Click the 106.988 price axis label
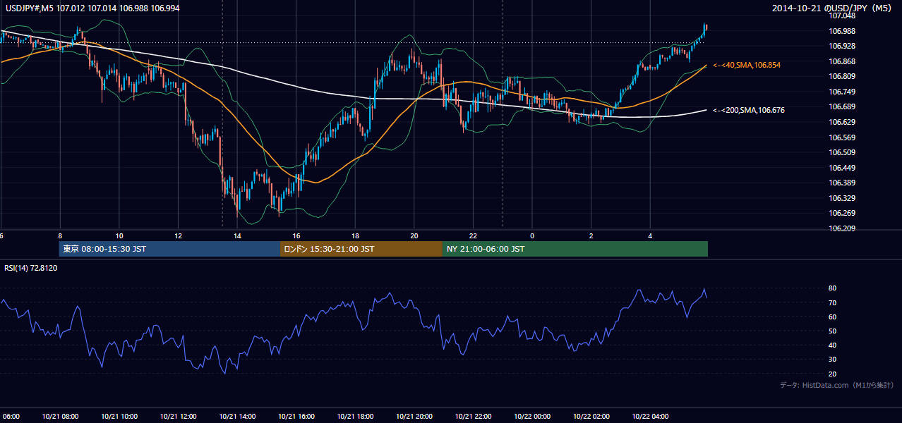Screen dimensions: 902x423 843,31
